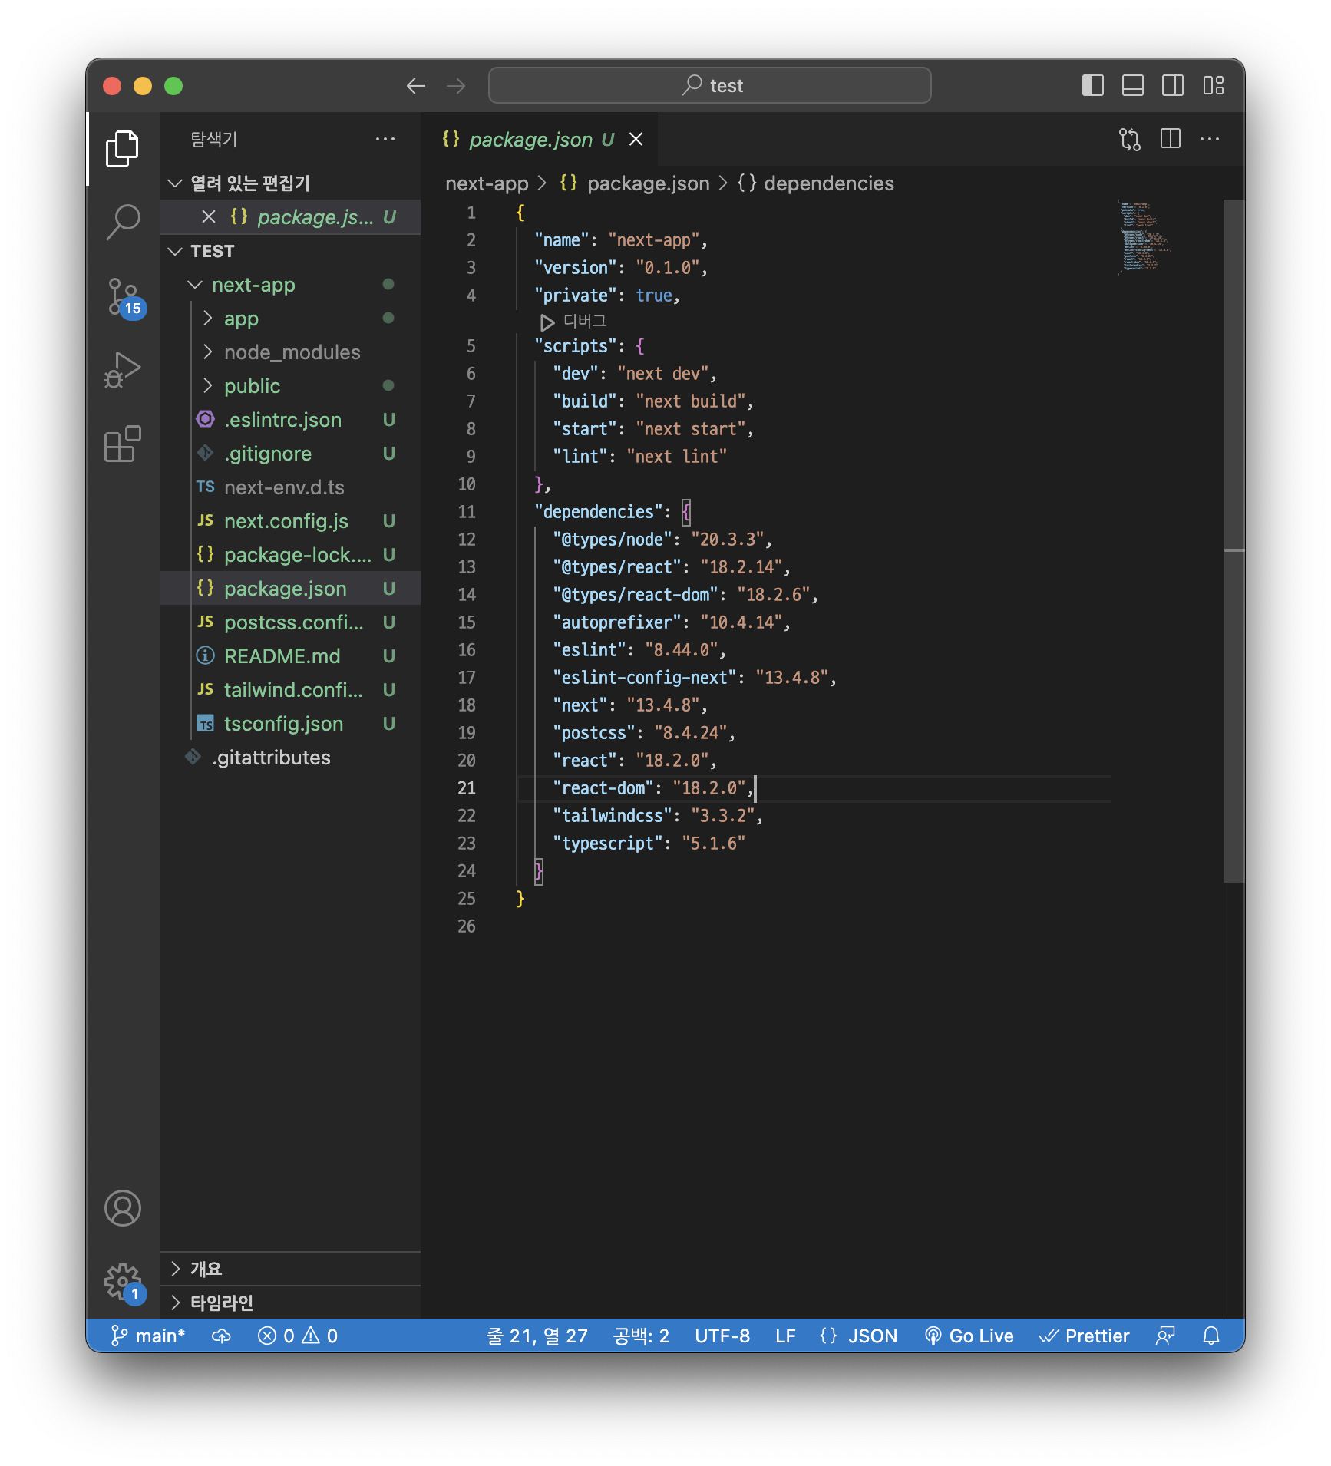Screen dimensions: 1331x1466
Task: Click the UTF-8 encoding selector
Action: tap(722, 1336)
